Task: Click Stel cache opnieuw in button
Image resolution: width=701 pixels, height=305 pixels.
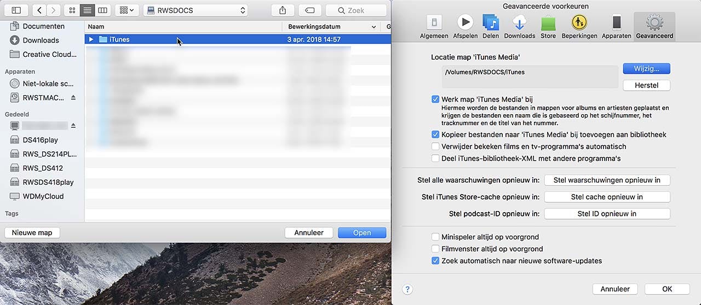Action: [x=607, y=197]
